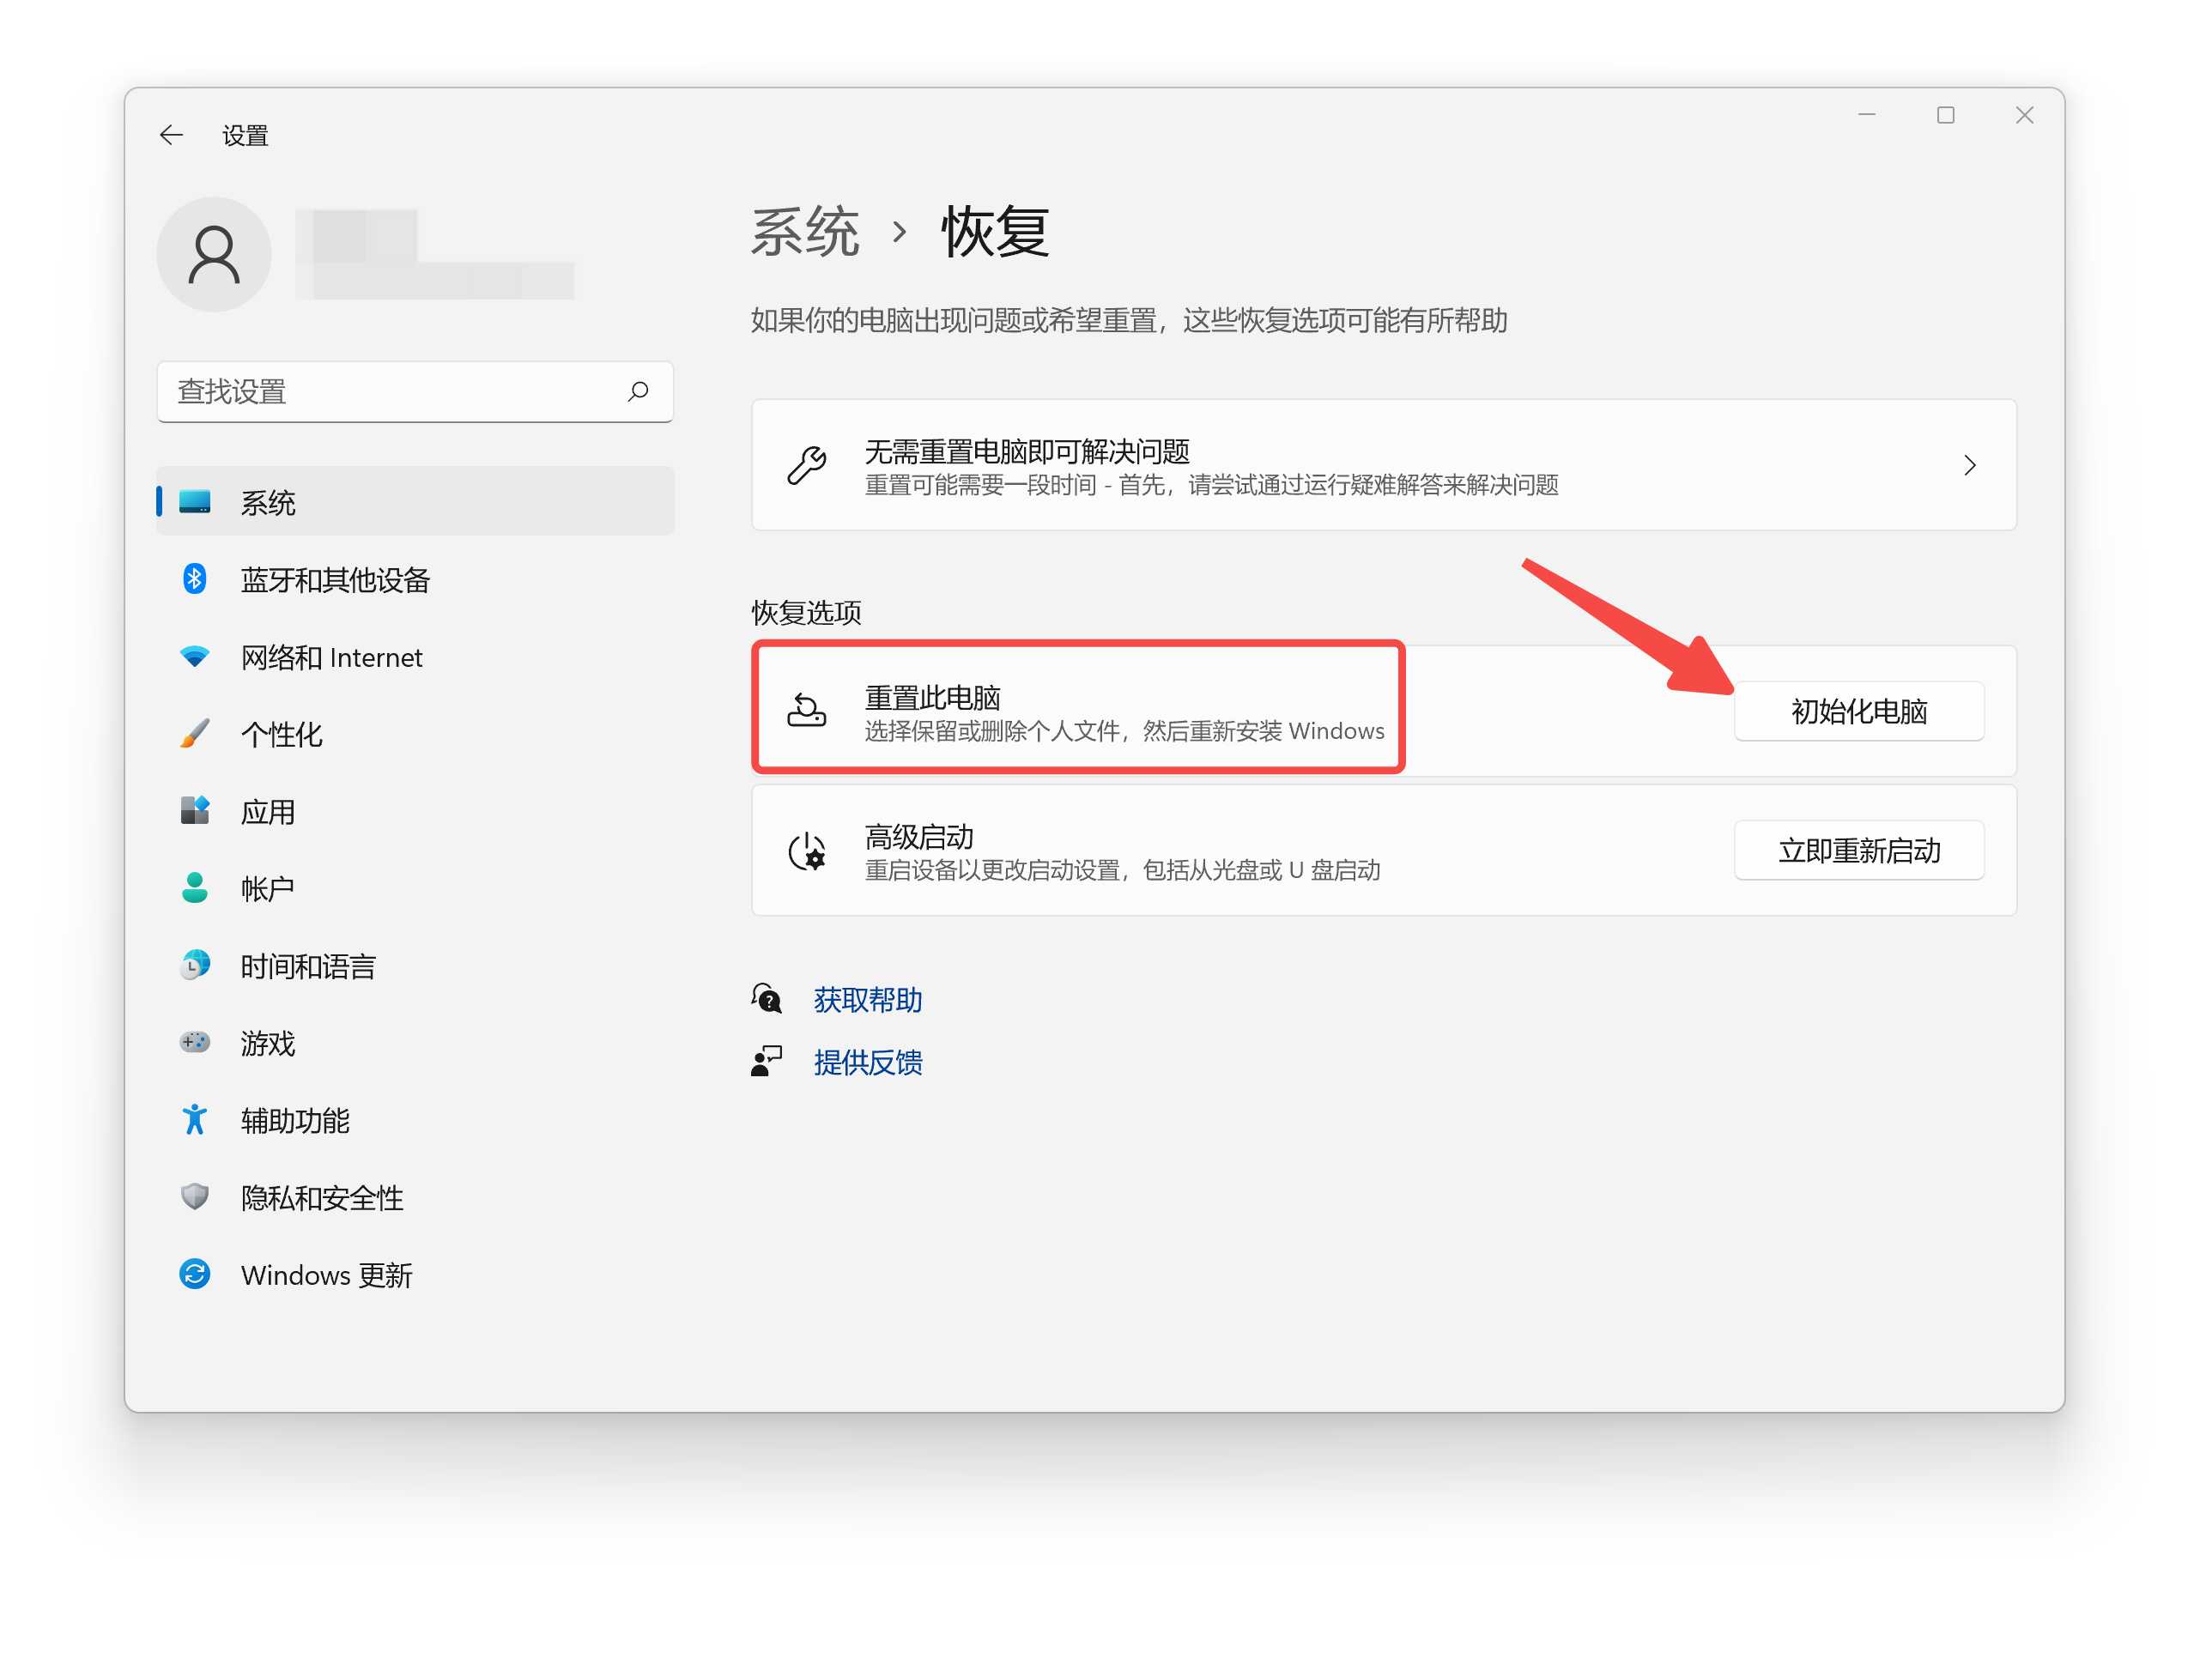This screenshot has height=1659, width=2212.
Task: Click the 隐私和安全性 shield icon
Action: coord(195,1196)
